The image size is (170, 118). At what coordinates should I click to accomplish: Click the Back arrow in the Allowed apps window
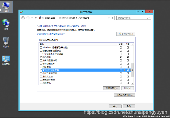coord(23,18)
